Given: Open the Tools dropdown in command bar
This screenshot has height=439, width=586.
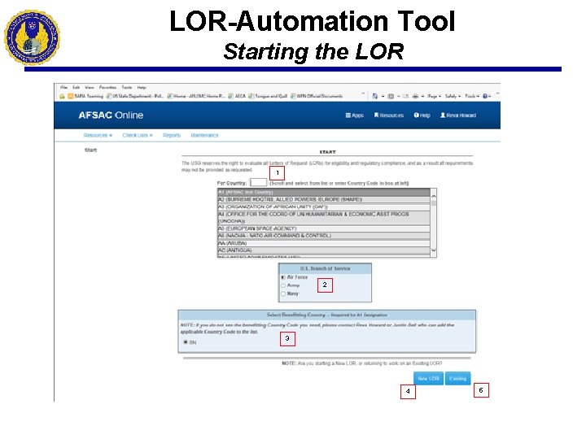Looking at the screenshot, I should point(472,96).
